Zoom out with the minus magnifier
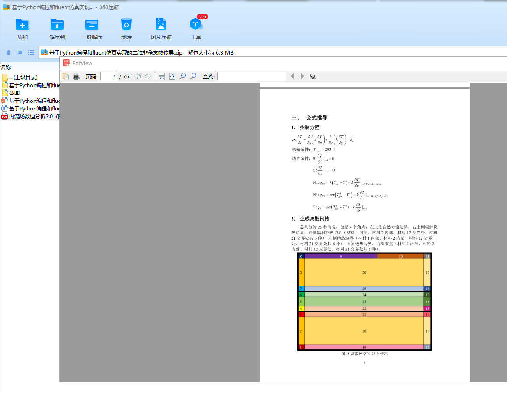This screenshot has height=393, width=507. (183, 76)
